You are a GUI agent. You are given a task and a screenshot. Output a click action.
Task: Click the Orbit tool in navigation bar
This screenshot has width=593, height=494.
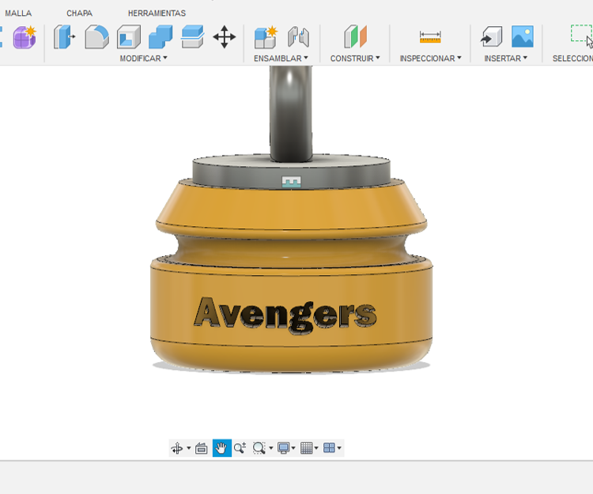(x=177, y=448)
